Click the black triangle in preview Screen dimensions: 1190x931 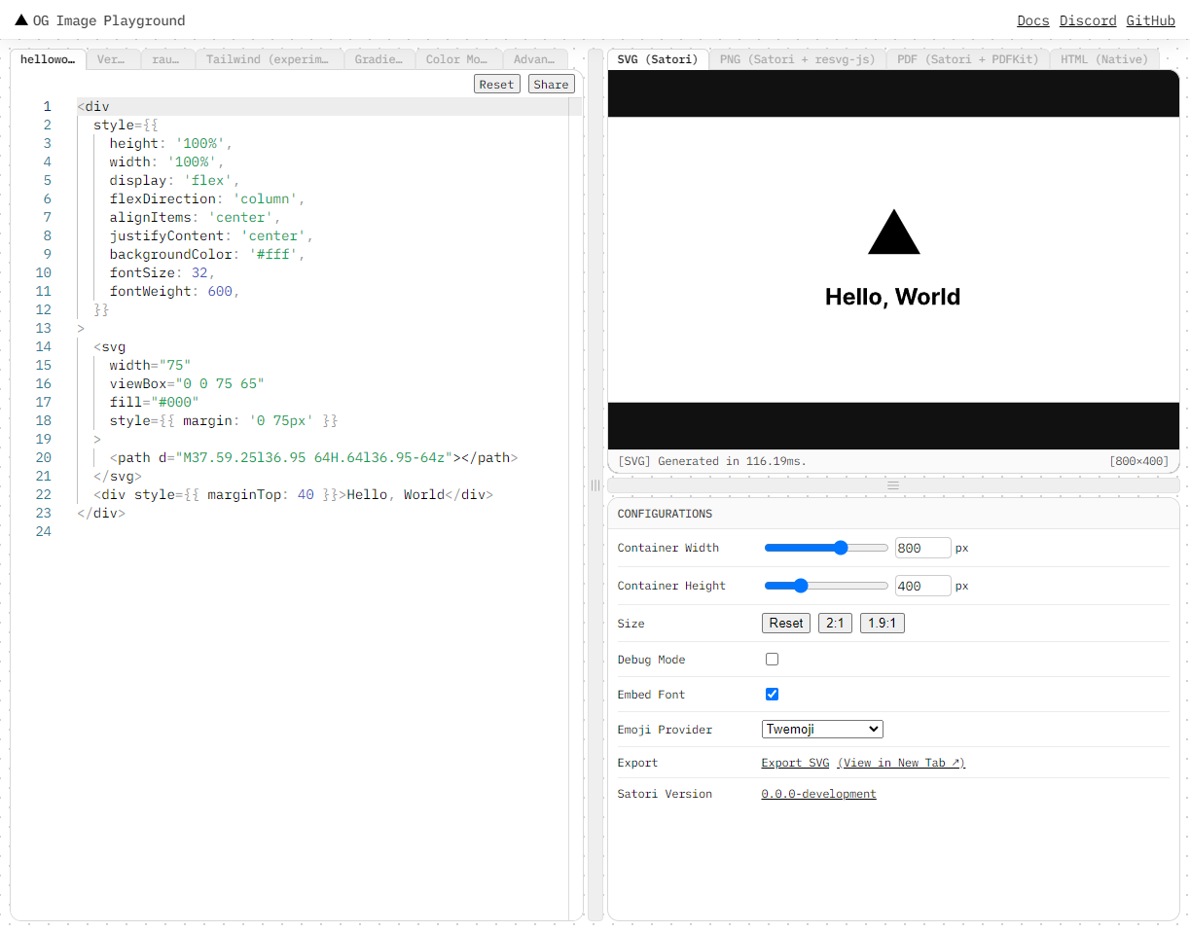[893, 233]
